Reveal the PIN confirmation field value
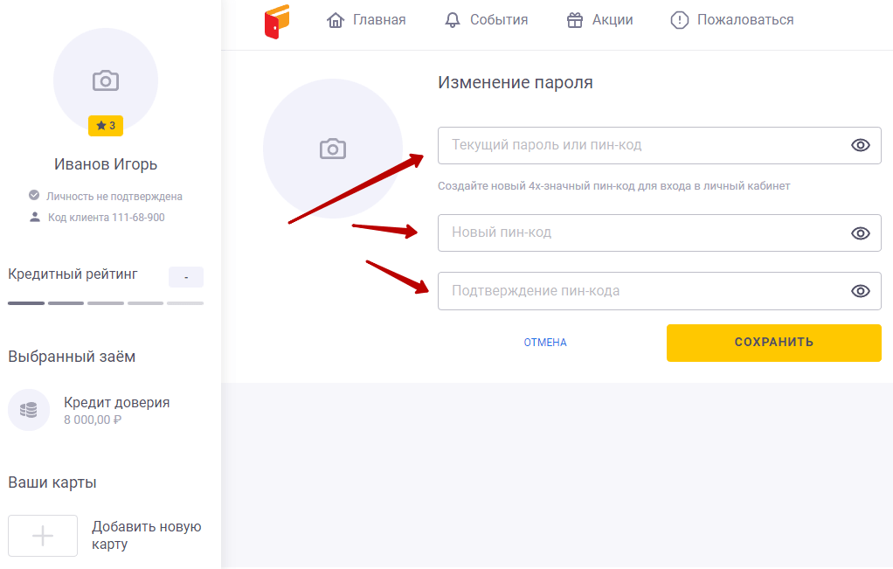The width and height of the screenshot is (893, 569). tap(861, 291)
